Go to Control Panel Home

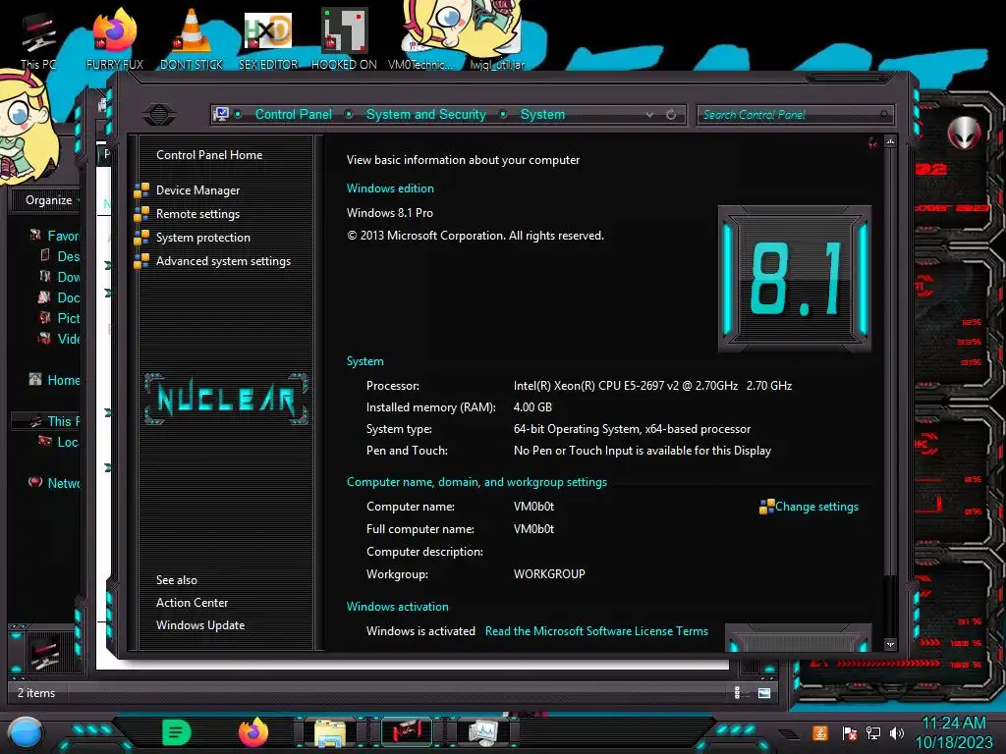(209, 154)
